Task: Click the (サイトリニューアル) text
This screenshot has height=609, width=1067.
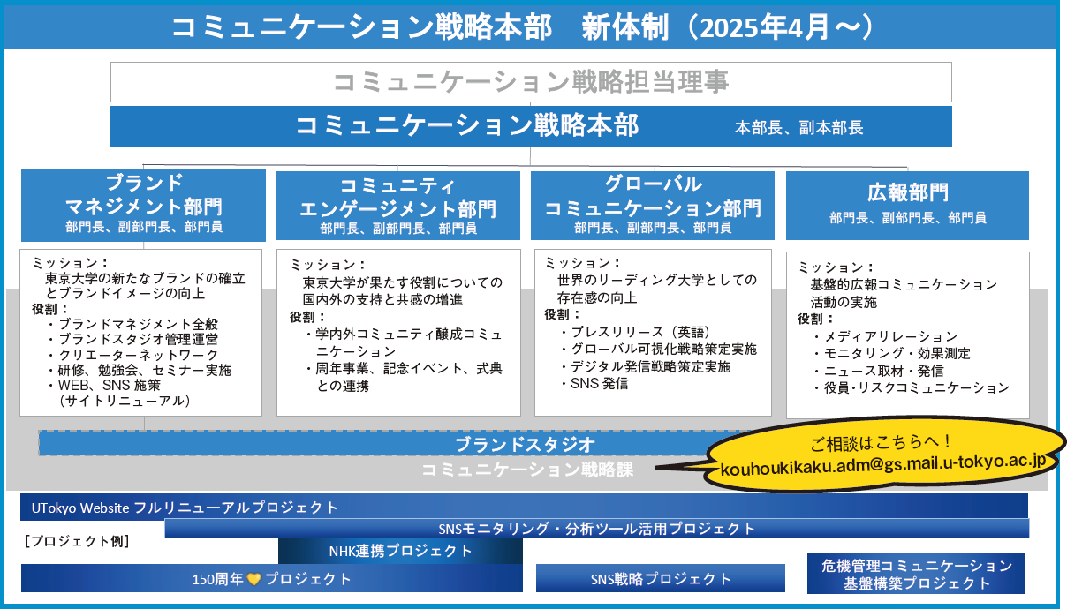Action: (x=125, y=401)
